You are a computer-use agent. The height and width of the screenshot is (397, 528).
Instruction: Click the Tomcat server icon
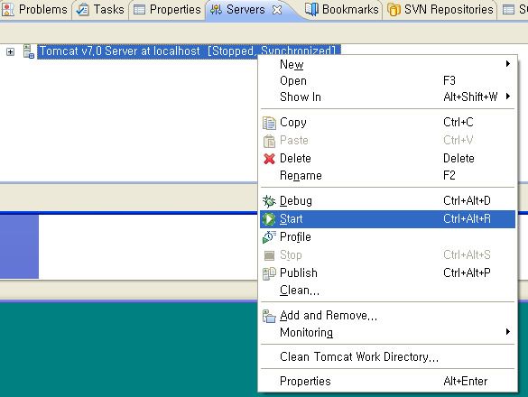[29, 51]
